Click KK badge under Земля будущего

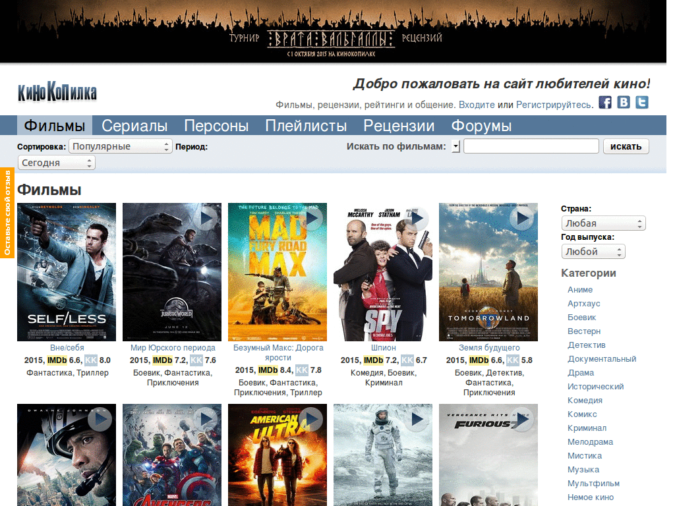tap(513, 360)
